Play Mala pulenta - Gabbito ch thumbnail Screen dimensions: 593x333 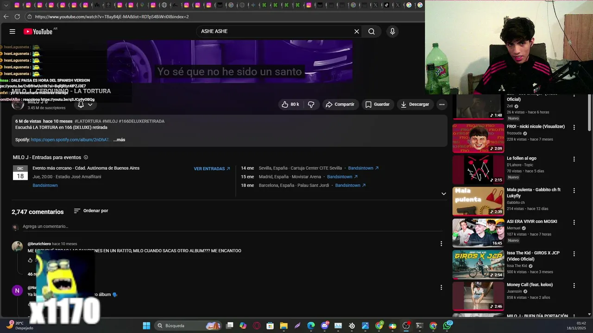point(478,201)
